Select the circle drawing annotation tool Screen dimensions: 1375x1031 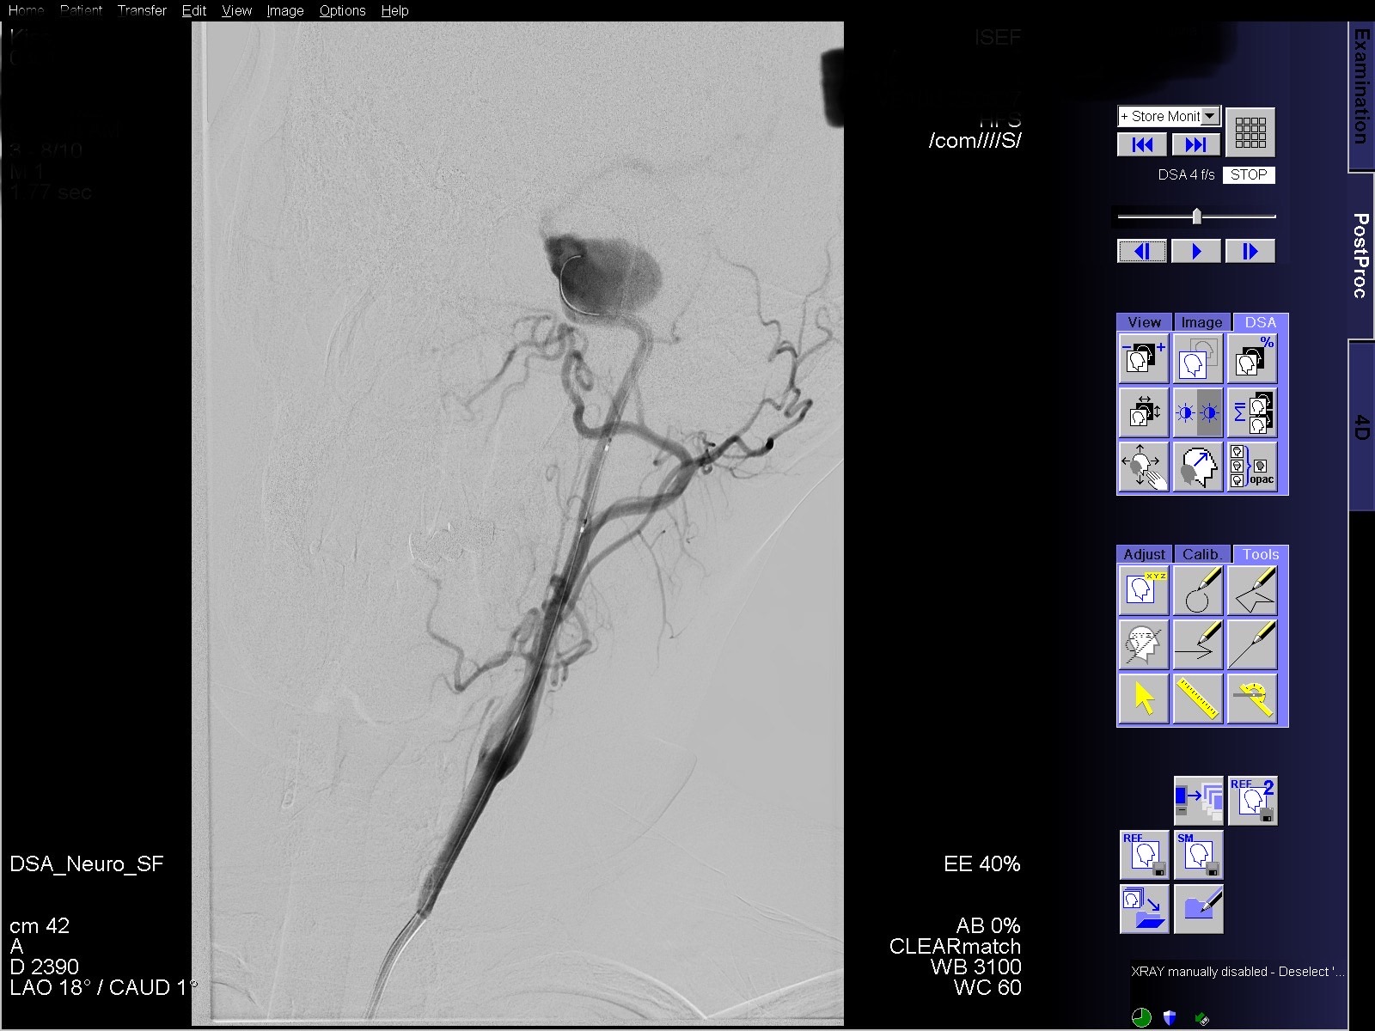(x=1198, y=591)
